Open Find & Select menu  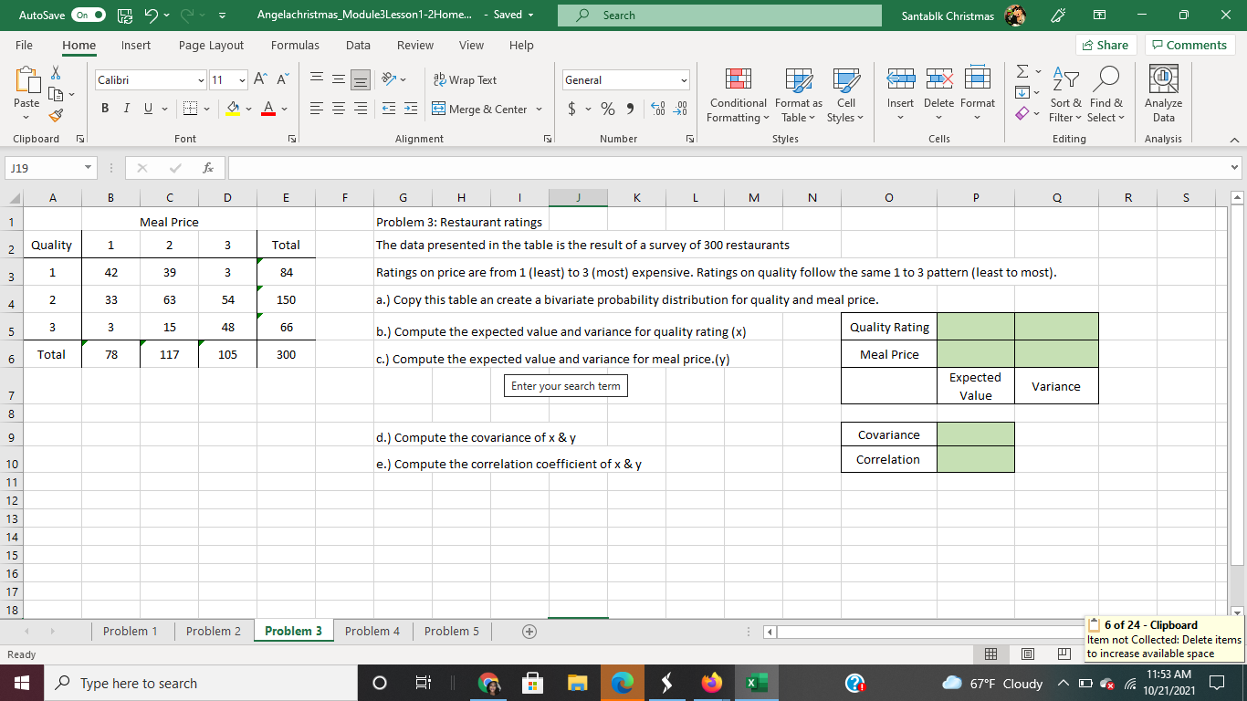coord(1106,96)
